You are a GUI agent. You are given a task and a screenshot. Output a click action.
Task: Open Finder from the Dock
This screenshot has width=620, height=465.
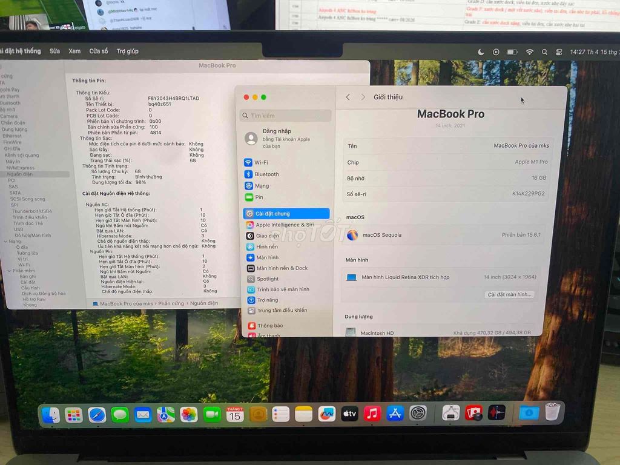pyautogui.click(x=50, y=415)
